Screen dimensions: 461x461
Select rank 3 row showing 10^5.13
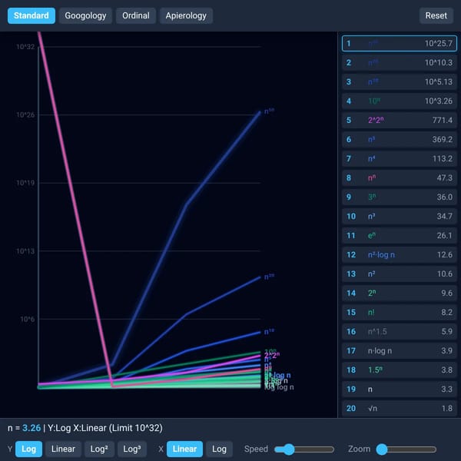pyautogui.click(x=400, y=81)
